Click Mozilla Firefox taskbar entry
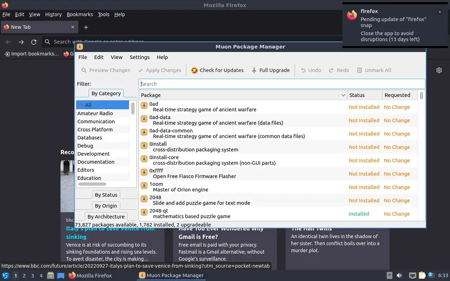 (90, 275)
